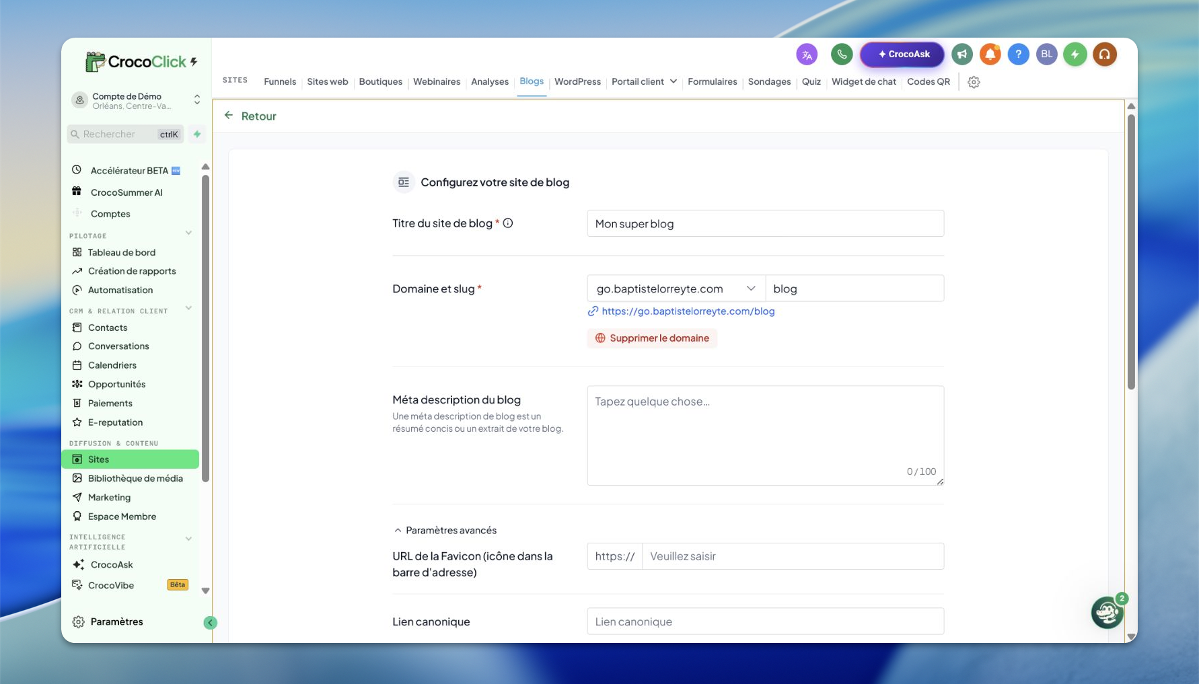The width and height of the screenshot is (1199, 684).
Task: Click the Rechercher search box
Action: (x=125, y=135)
